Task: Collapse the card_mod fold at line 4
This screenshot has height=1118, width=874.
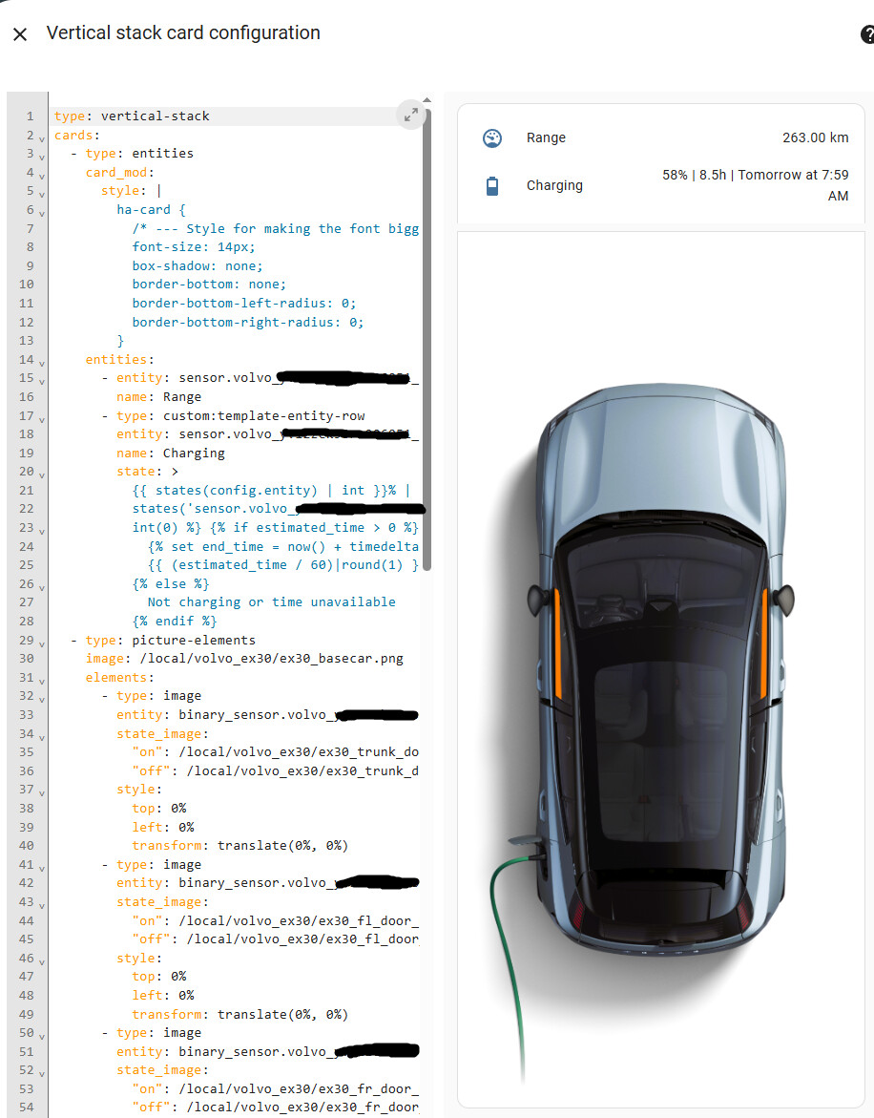Action: [41, 175]
